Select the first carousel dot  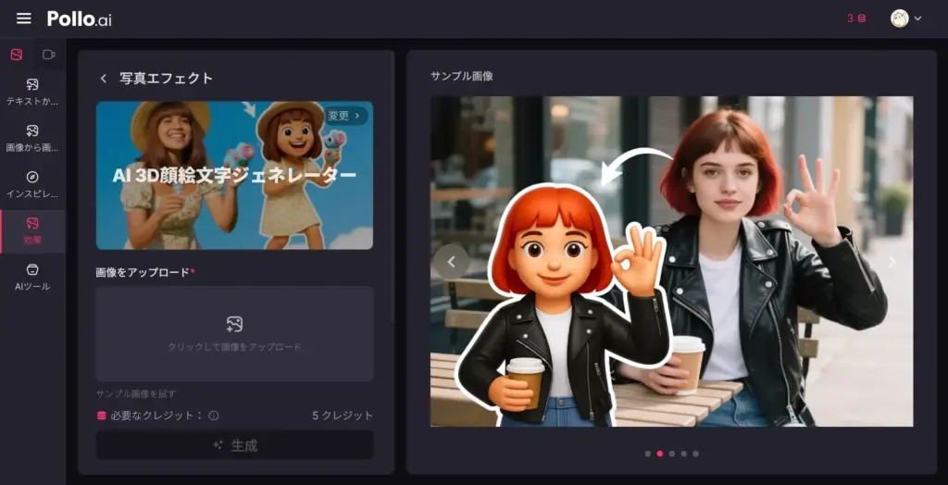pos(648,454)
